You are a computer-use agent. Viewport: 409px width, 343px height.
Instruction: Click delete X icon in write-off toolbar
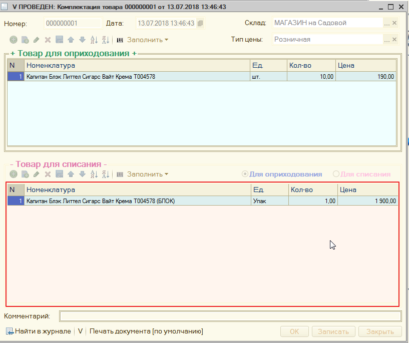tap(48, 174)
